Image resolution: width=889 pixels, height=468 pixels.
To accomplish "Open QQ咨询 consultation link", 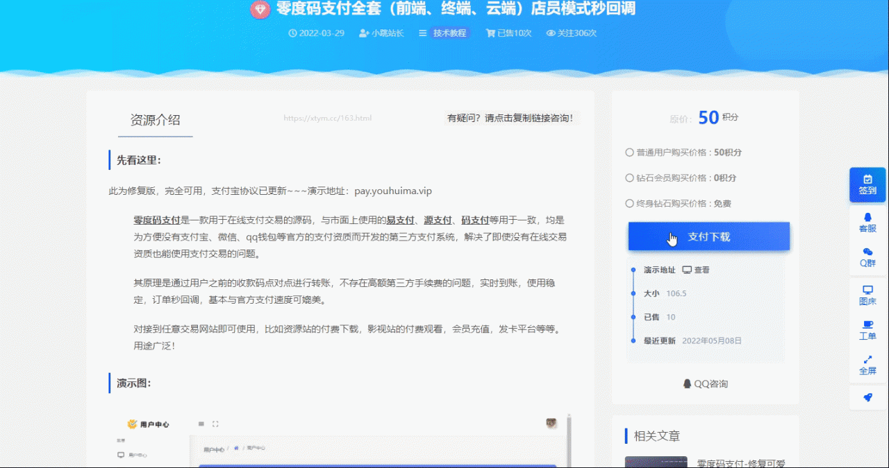I will click(x=705, y=383).
